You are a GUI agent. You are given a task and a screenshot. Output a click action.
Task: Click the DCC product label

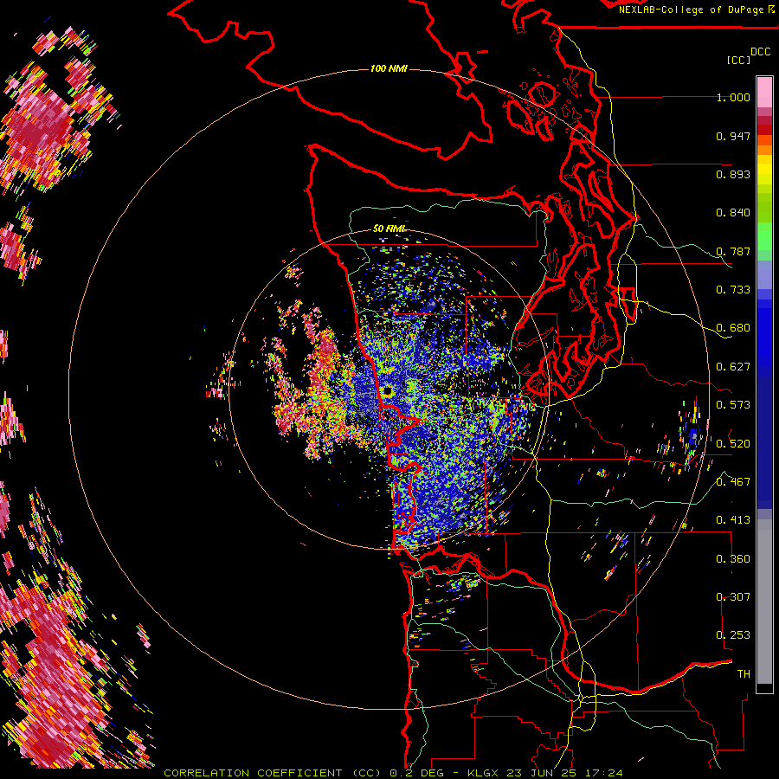[x=760, y=52]
